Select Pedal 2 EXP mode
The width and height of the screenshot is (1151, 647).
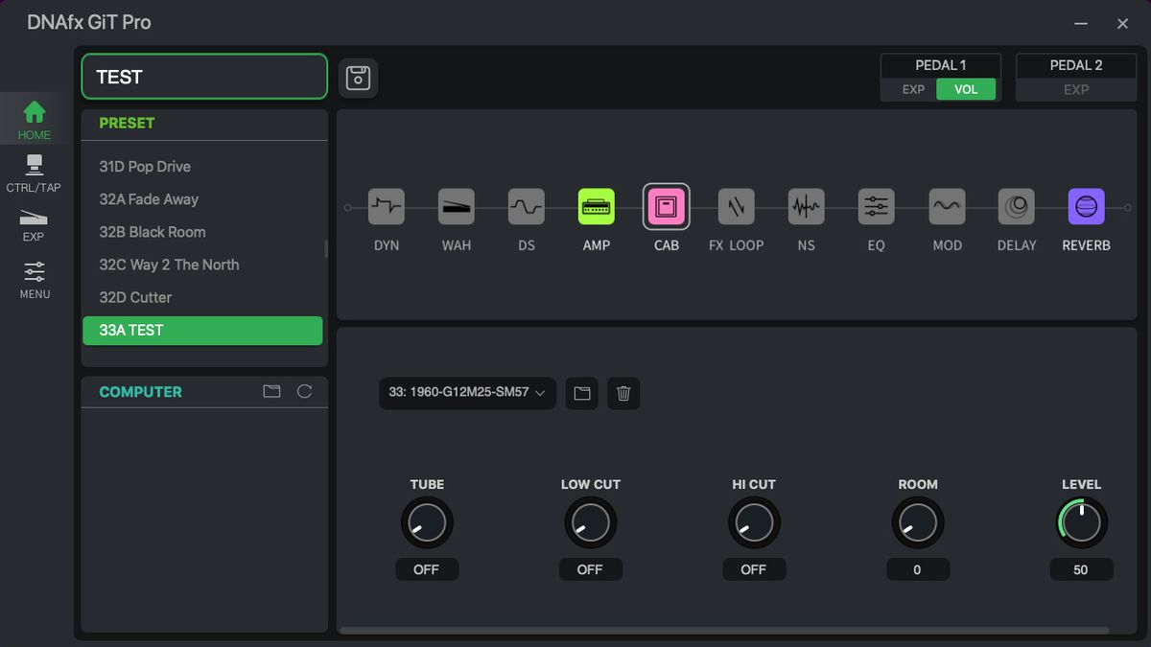point(1076,89)
